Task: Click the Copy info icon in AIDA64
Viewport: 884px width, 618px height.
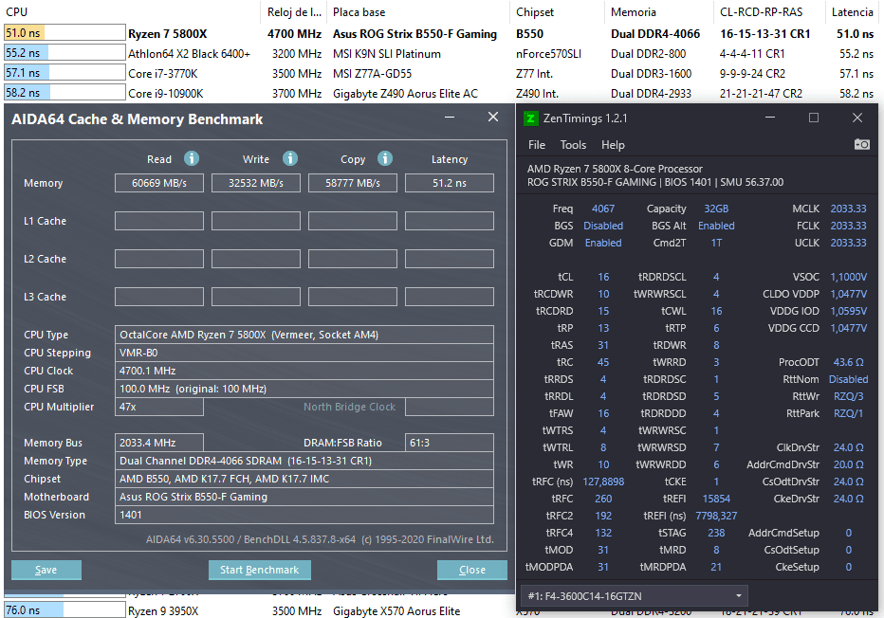Action: pos(385,158)
